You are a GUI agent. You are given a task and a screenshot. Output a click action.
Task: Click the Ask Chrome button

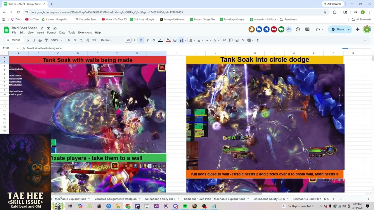click(333, 4)
